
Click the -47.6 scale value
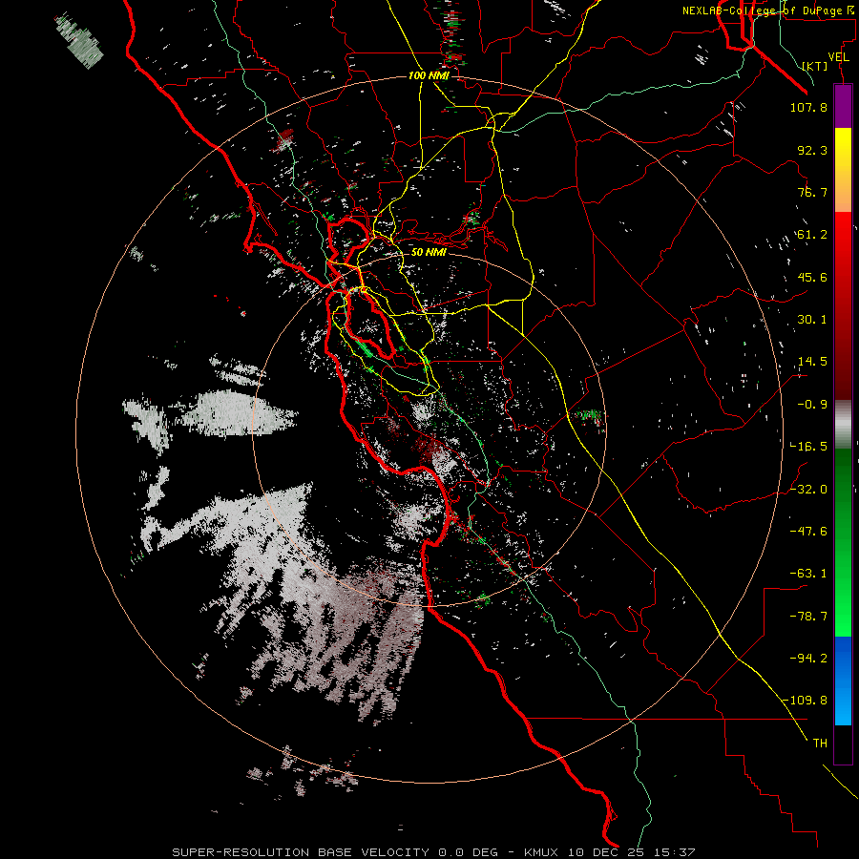(808, 532)
